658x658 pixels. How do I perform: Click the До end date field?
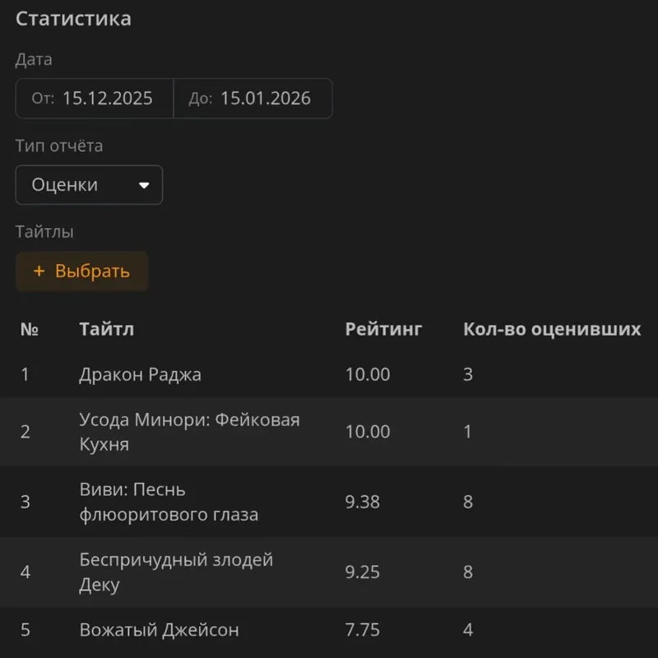point(253,99)
